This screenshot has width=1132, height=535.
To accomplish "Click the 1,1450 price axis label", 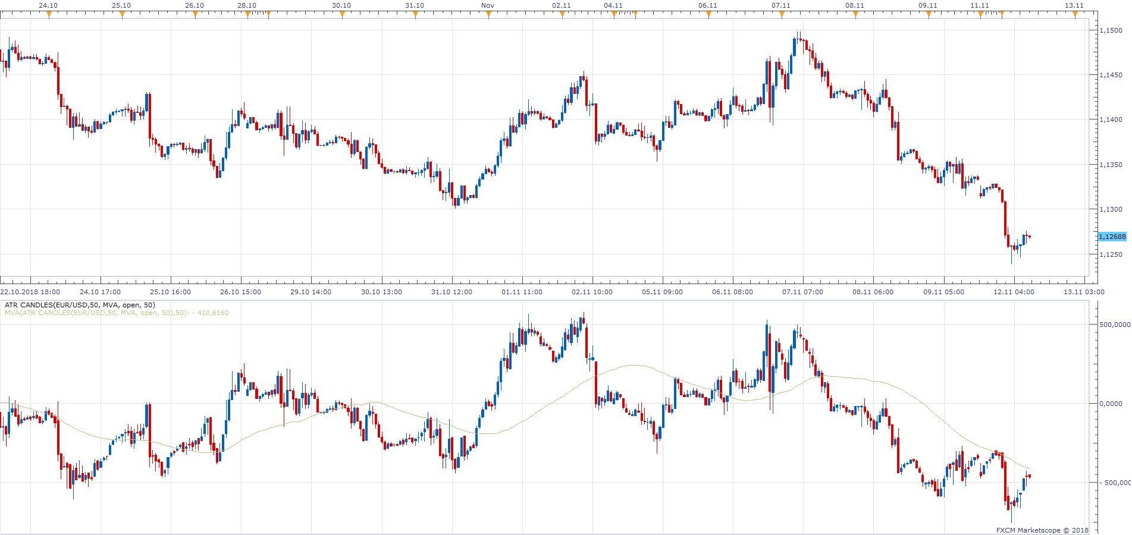I will coord(1111,75).
